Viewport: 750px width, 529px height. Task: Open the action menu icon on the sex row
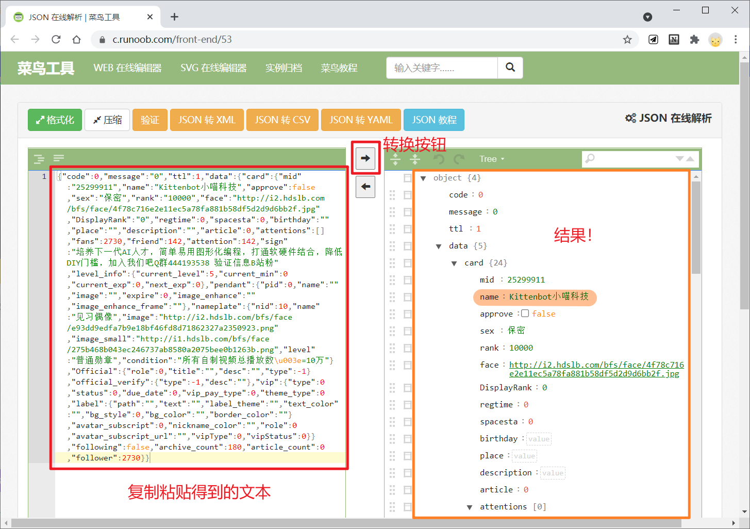(408, 331)
